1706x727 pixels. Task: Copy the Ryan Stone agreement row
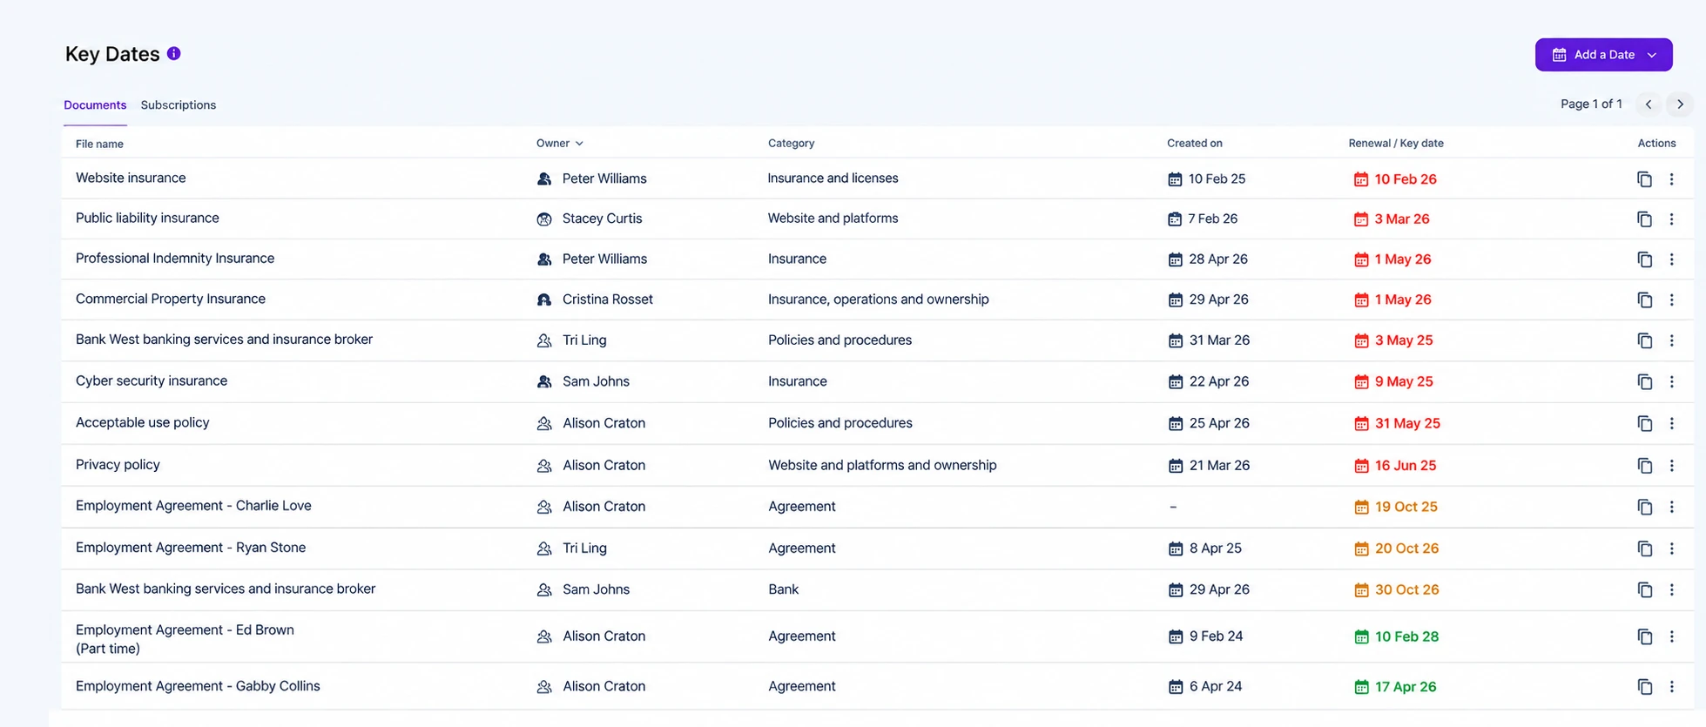(1644, 549)
